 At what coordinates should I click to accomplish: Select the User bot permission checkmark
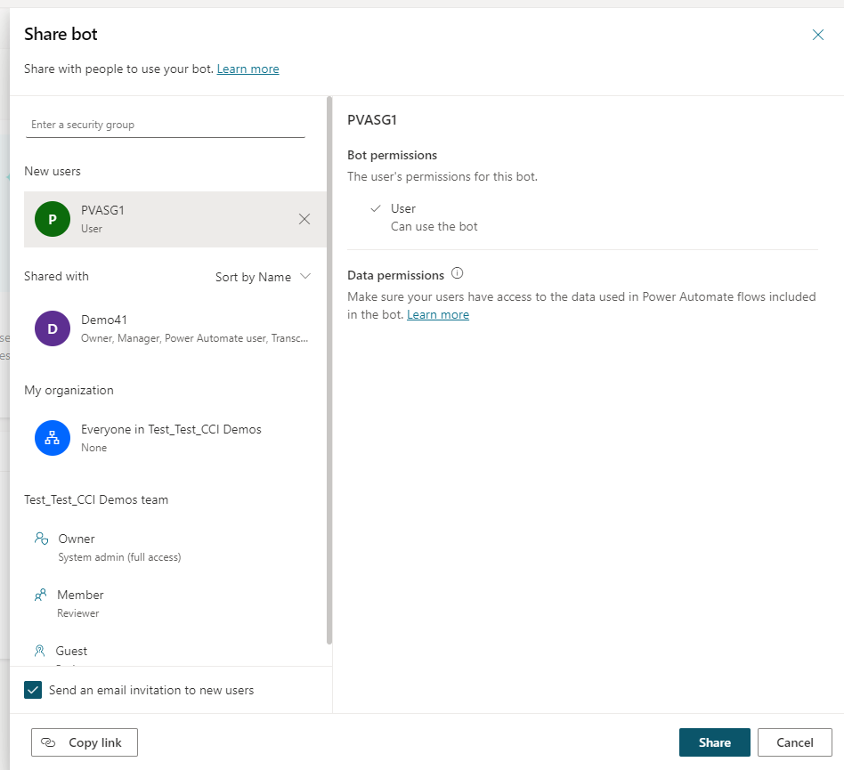(x=376, y=208)
